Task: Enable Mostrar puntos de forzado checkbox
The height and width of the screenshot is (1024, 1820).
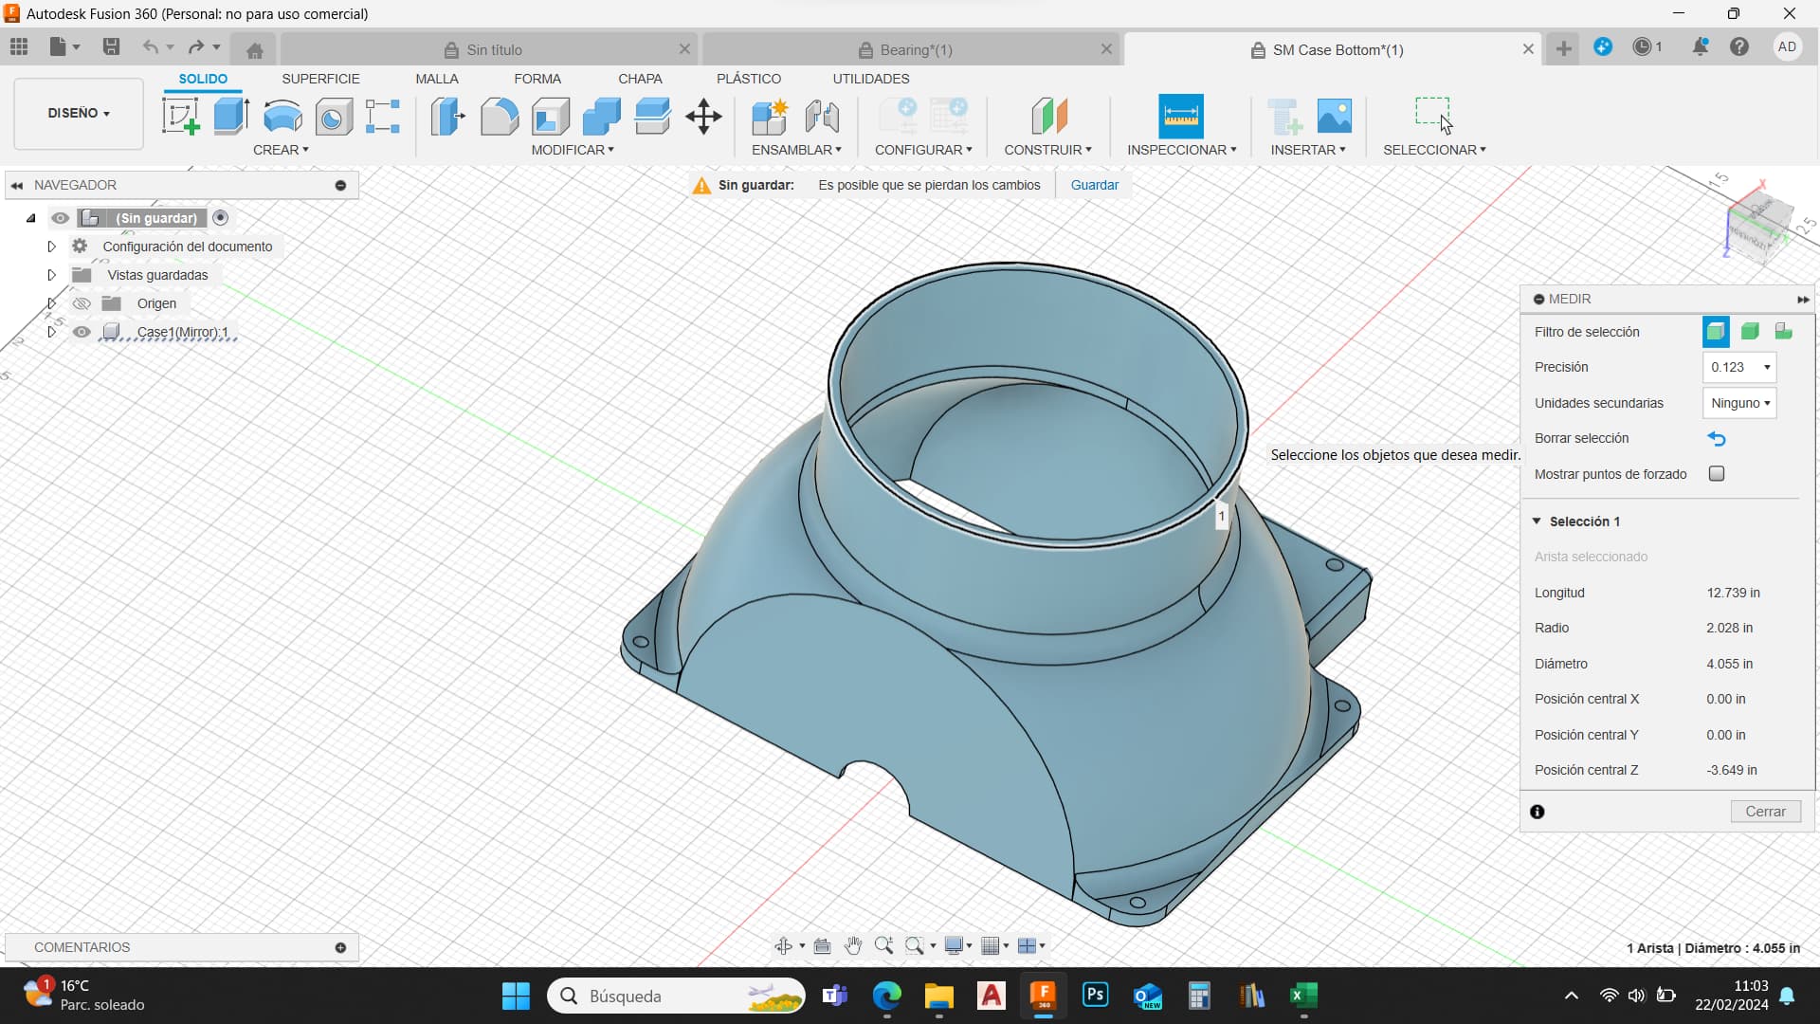Action: tap(1717, 473)
